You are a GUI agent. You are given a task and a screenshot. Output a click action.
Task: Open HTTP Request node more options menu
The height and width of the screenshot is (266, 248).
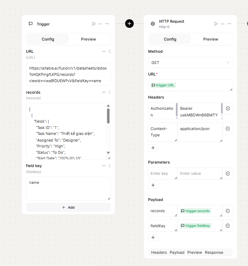pyautogui.click(x=229, y=24)
